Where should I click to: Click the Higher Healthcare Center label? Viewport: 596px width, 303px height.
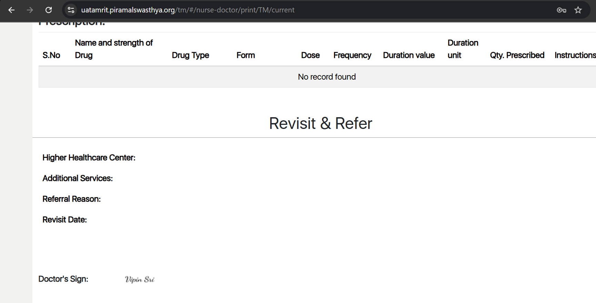89,158
